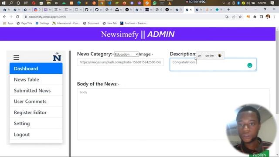
Task: Toggle the browser side panel icon
Action: coord(261,17)
